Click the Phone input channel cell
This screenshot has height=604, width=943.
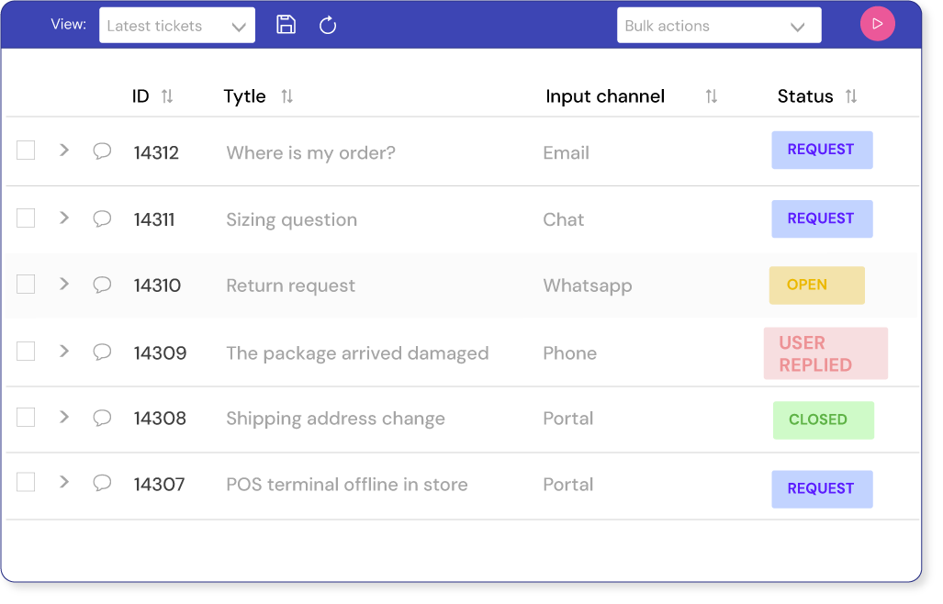(x=569, y=352)
